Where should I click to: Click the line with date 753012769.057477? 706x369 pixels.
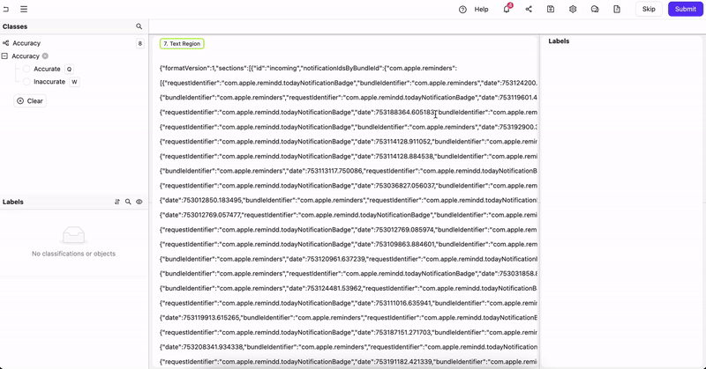(349, 215)
